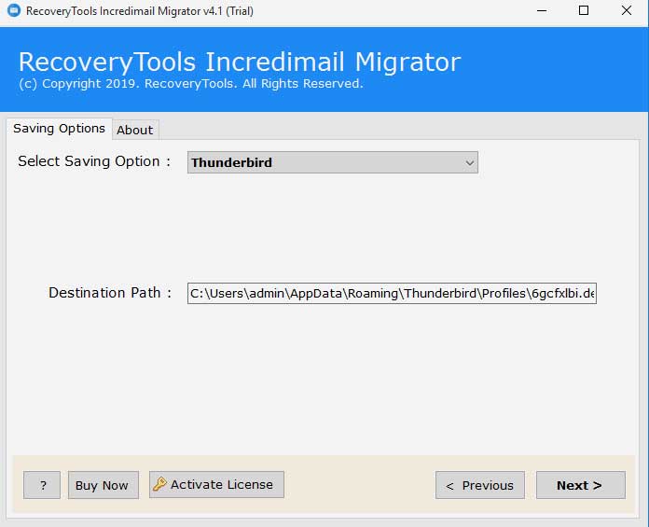Select the Saving Options tab
The height and width of the screenshot is (527, 649).
59,129
